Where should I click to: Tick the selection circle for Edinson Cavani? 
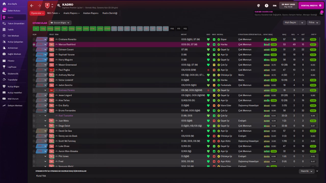coord(34,50)
